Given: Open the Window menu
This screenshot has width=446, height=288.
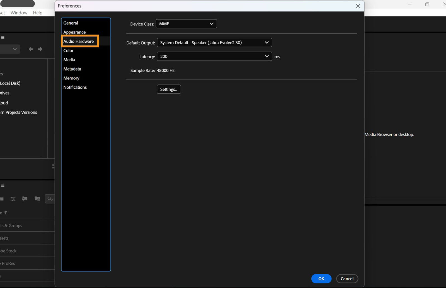Looking at the screenshot, I should [x=19, y=13].
